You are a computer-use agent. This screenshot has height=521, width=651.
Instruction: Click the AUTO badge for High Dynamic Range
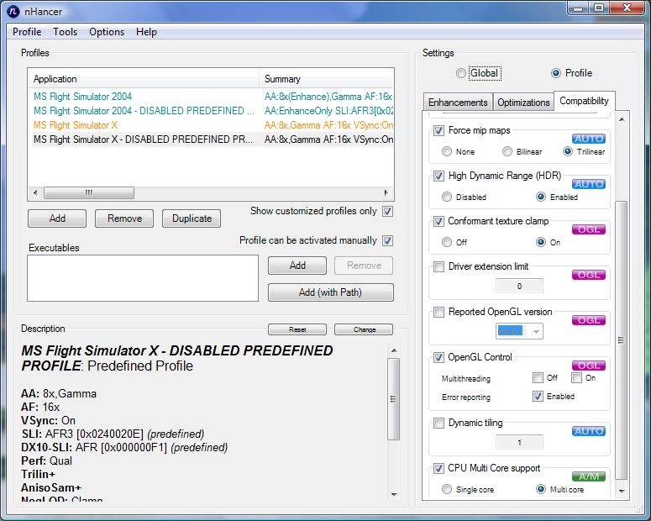pyautogui.click(x=589, y=183)
